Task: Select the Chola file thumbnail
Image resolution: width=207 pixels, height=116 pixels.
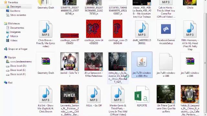Action: (x=190, y=3)
